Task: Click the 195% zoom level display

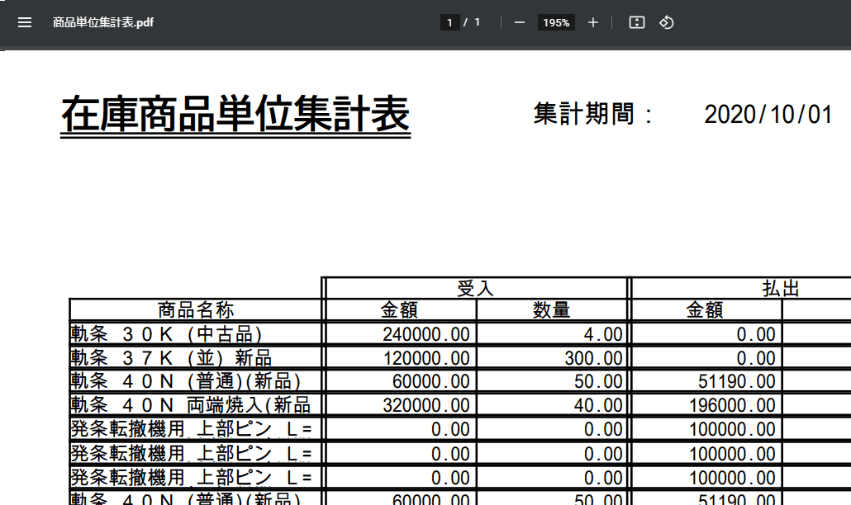Action: click(x=555, y=22)
